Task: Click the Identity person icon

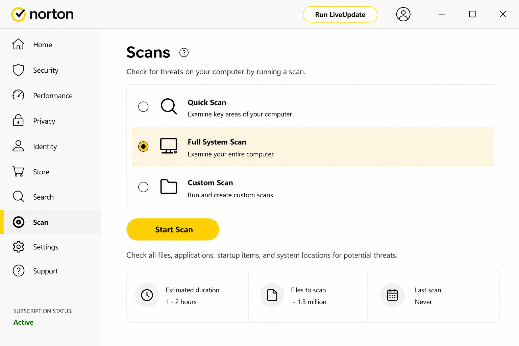Action: [18, 146]
